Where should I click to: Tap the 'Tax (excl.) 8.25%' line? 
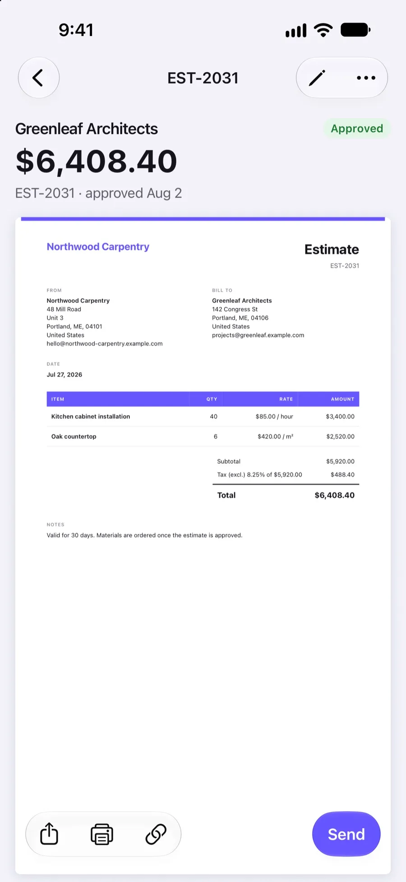pyautogui.click(x=259, y=475)
